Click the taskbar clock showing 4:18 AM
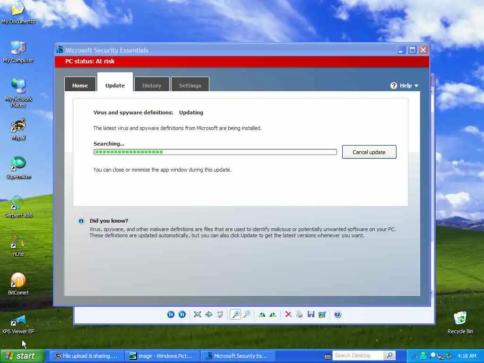484x363 pixels. pos(467,356)
